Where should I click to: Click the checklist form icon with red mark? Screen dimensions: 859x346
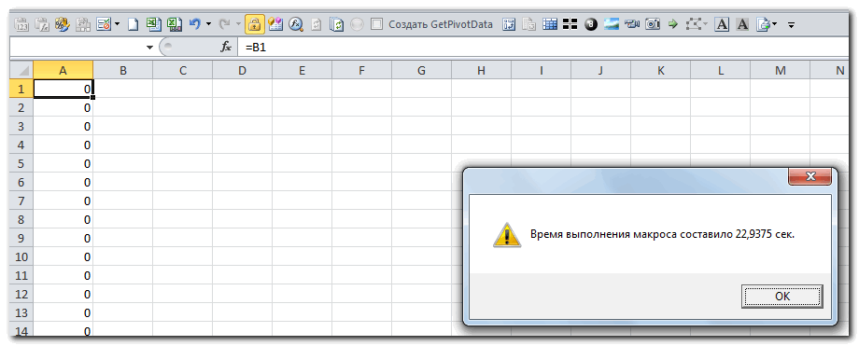104,24
